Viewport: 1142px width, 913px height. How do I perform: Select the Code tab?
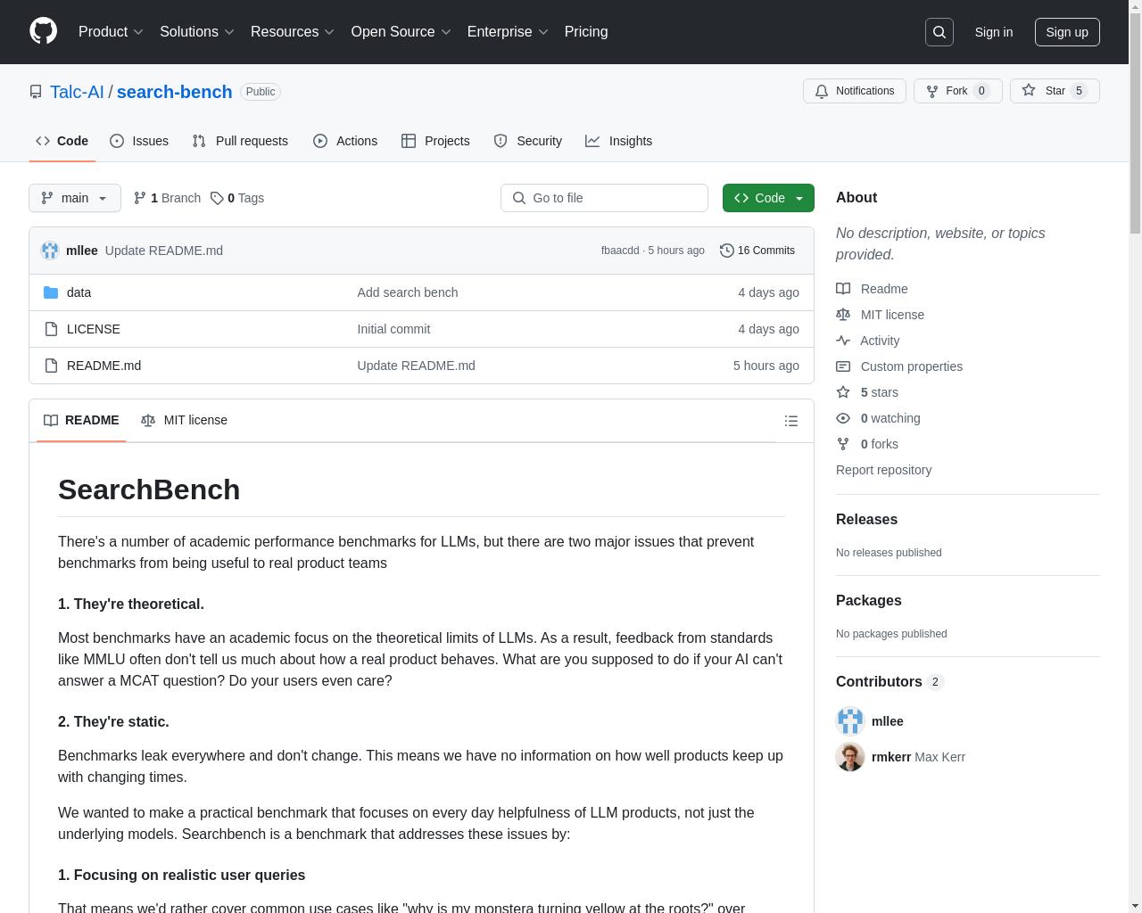tap(62, 141)
